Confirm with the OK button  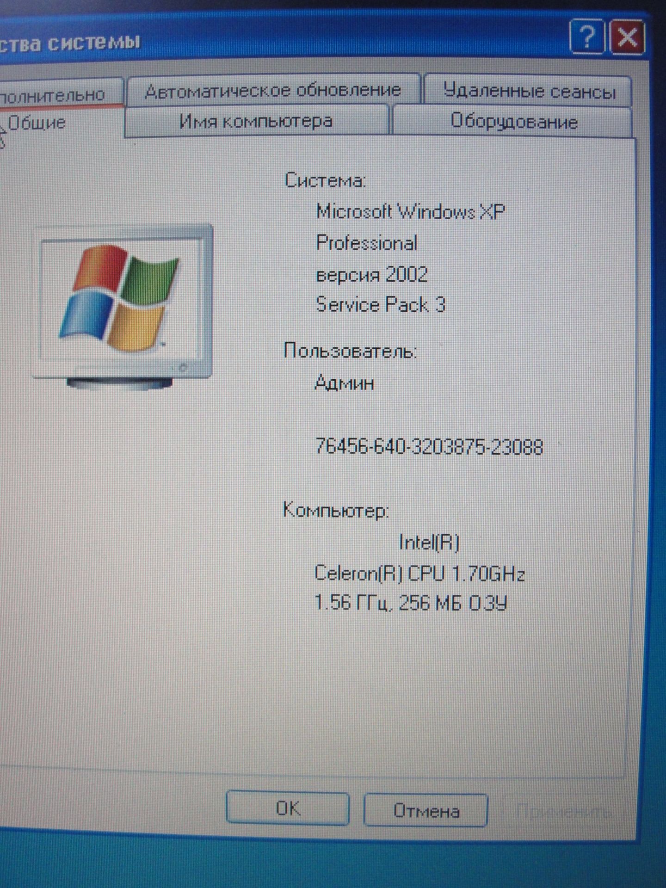288,808
